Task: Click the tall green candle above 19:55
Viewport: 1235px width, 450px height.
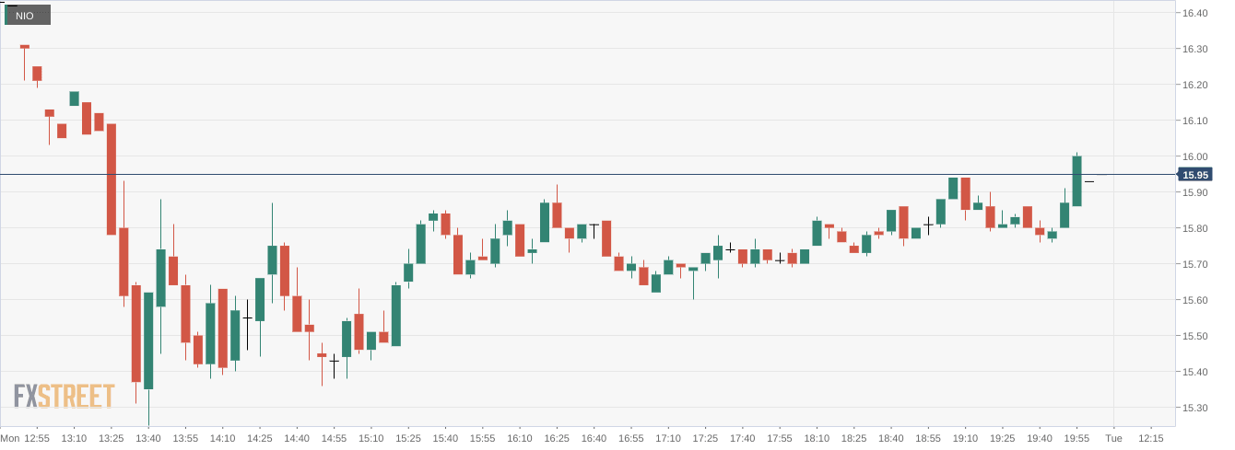Action: (1076, 180)
